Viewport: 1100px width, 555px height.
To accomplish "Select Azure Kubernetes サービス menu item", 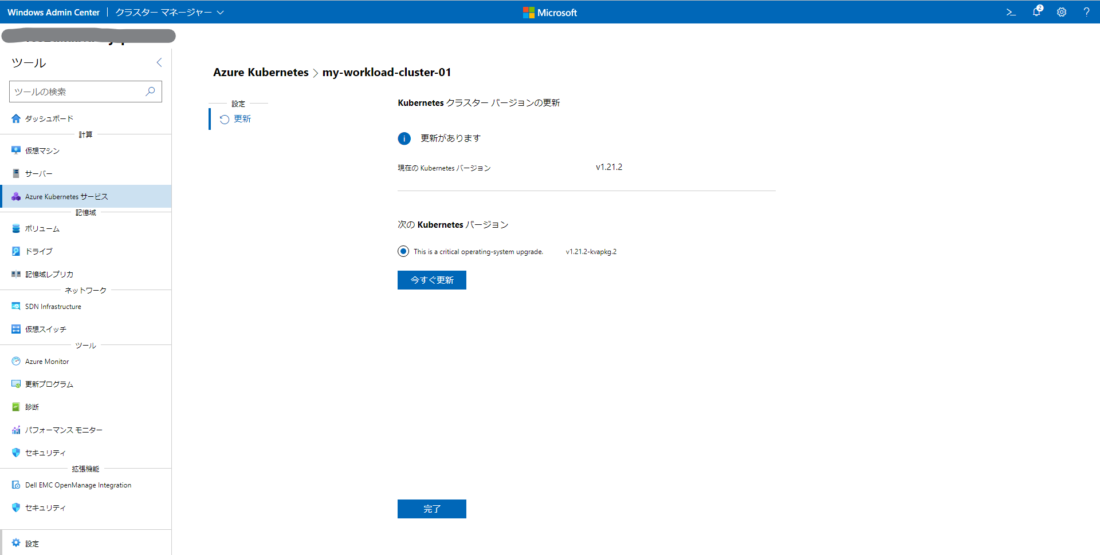I will pos(86,196).
